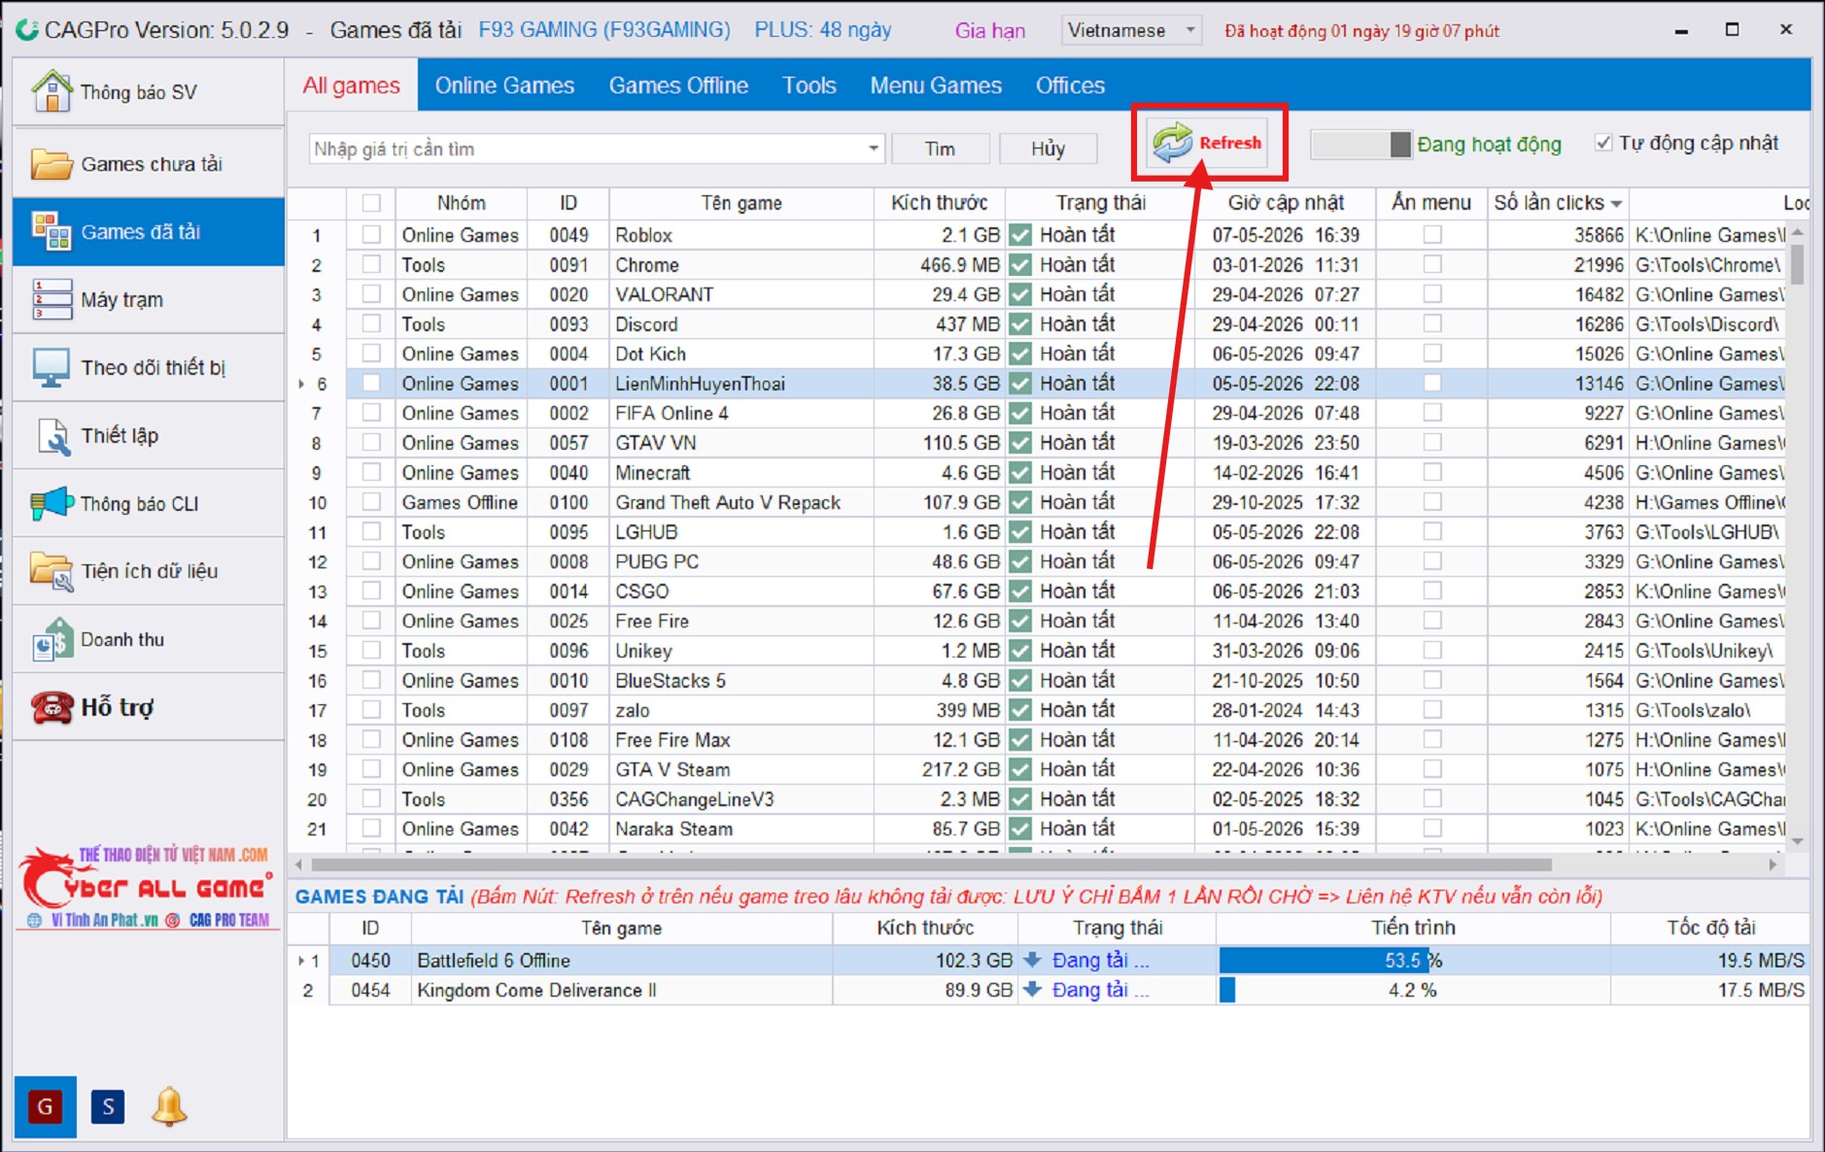Open the Games Offline tab
The width and height of the screenshot is (1825, 1152).
coord(678,85)
